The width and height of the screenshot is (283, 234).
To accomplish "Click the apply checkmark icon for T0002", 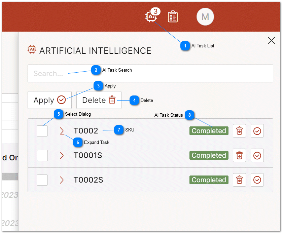I will [x=257, y=131].
